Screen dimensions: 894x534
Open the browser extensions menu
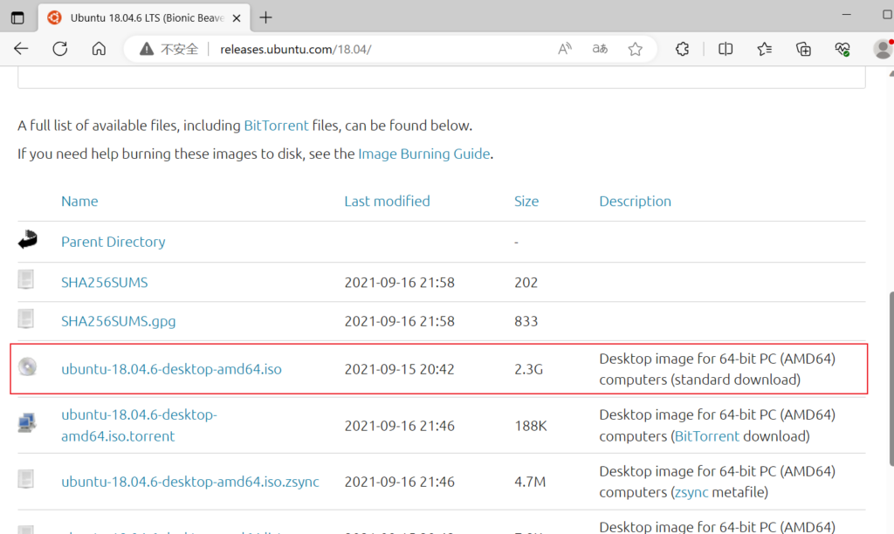point(684,49)
